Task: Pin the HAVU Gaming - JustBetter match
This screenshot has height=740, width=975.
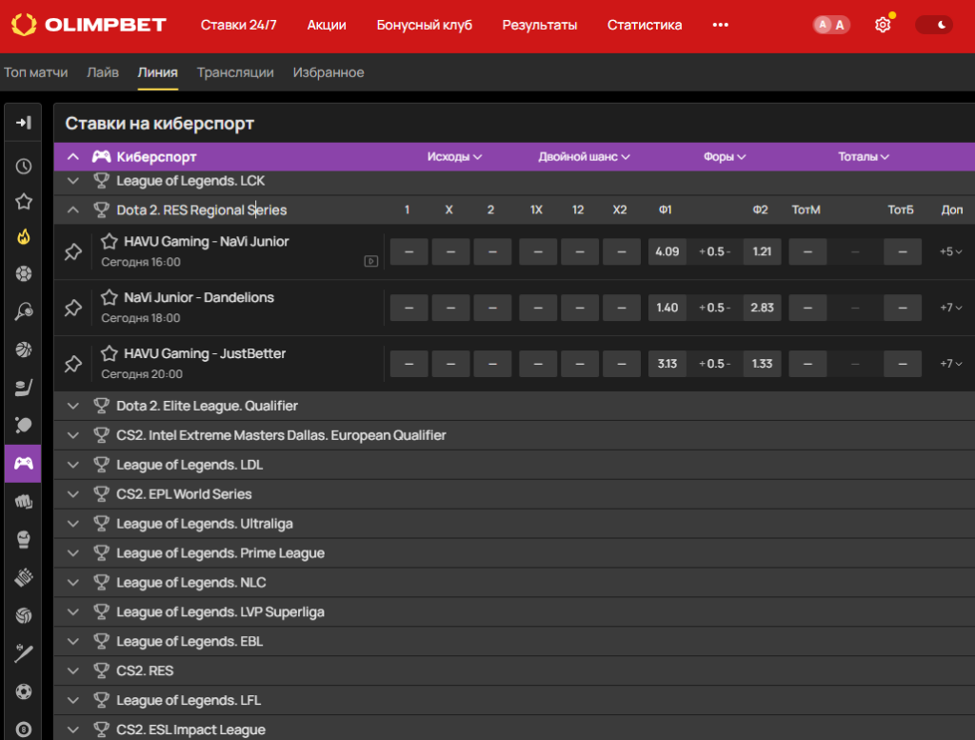Action: tap(73, 364)
